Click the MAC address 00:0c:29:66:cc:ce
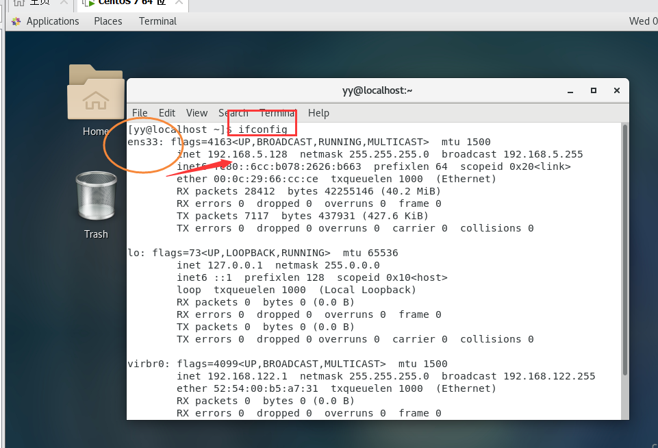Image resolution: width=658 pixels, height=448 pixels. [266, 179]
